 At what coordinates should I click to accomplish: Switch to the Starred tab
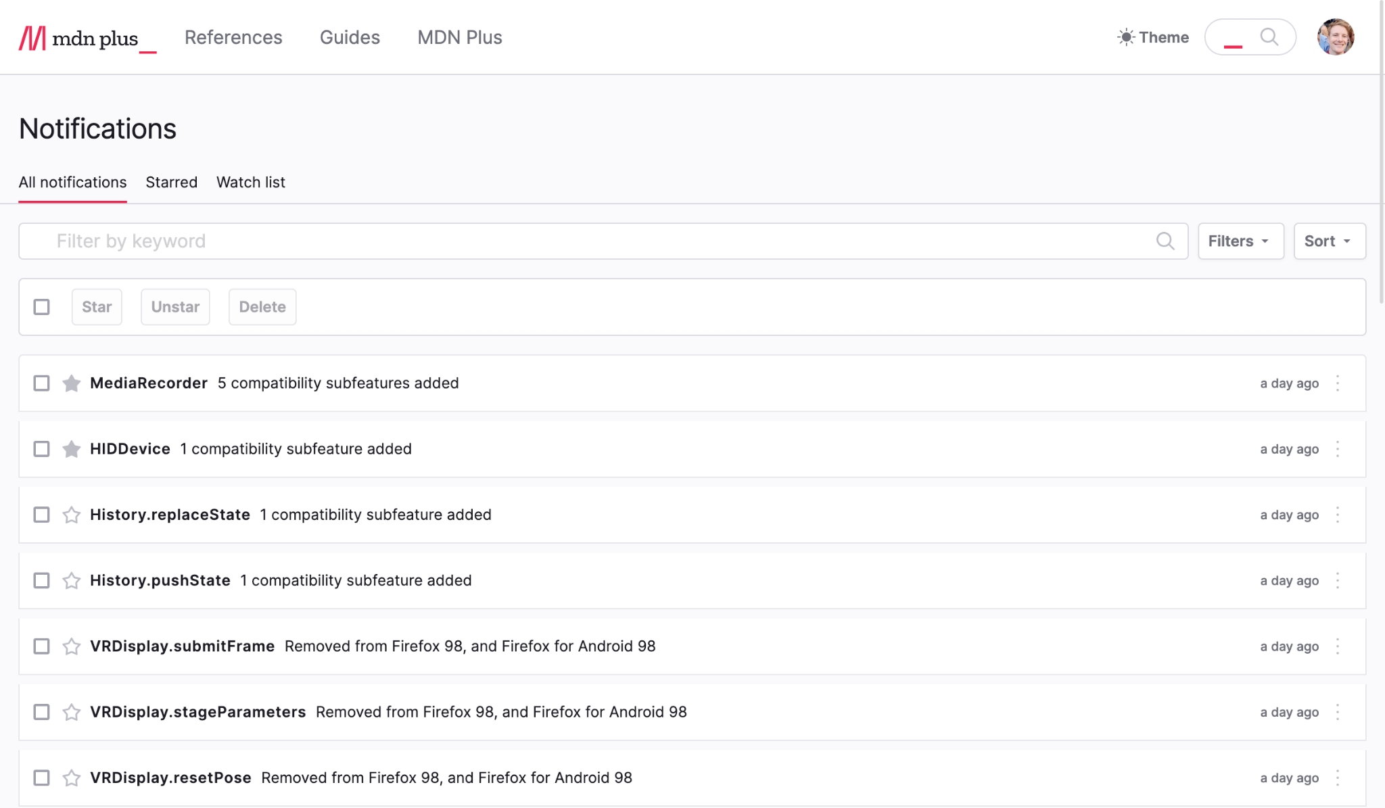pyautogui.click(x=171, y=183)
